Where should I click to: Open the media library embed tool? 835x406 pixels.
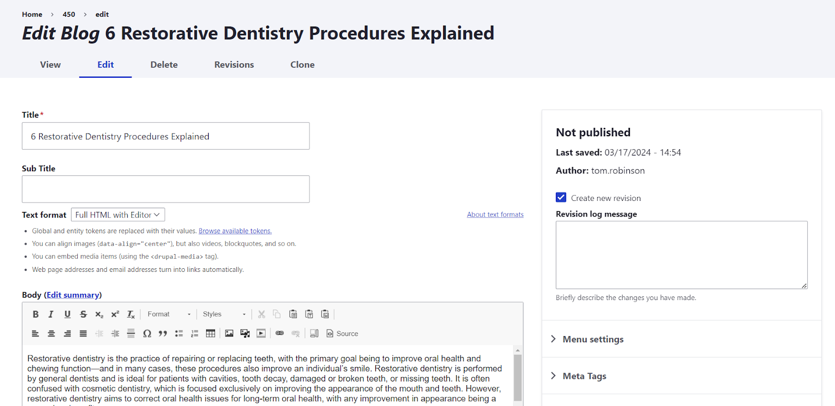[x=245, y=333]
